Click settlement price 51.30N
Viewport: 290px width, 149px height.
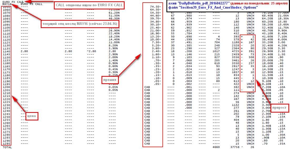pyautogui.click(x=114, y=15)
